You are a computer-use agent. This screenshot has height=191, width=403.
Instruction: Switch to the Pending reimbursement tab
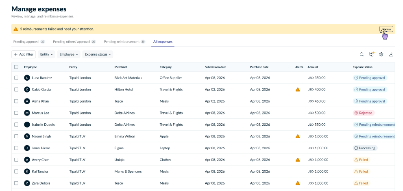click(124, 41)
